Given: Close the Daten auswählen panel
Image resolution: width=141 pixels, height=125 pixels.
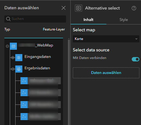Looking at the screenshot, I should (x=64, y=8).
